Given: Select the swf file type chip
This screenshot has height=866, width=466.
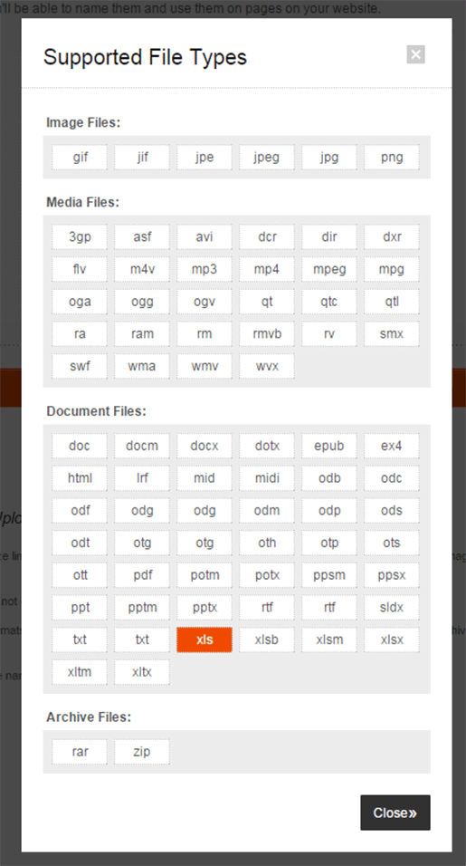Looking at the screenshot, I should [x=80, y=366].
